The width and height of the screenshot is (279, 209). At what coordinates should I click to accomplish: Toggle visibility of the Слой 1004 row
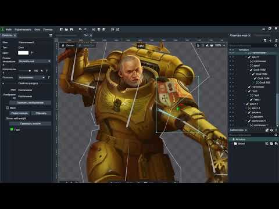click(230, 78)
